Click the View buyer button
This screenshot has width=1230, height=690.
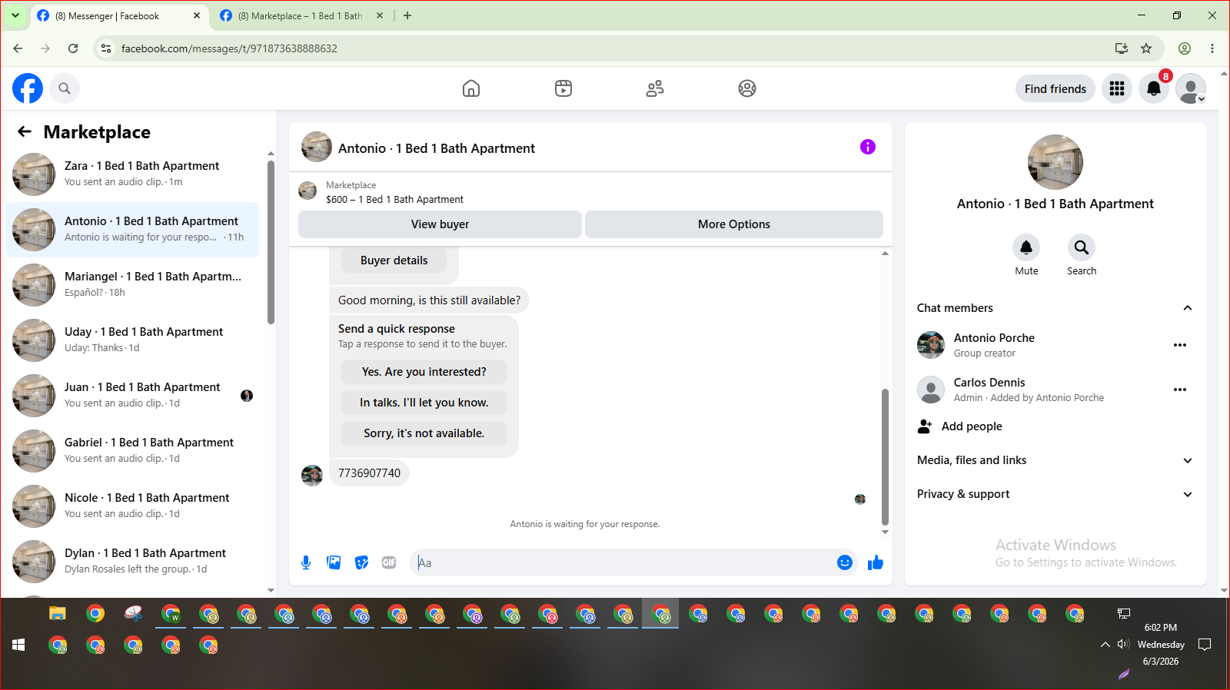(440, 224)
